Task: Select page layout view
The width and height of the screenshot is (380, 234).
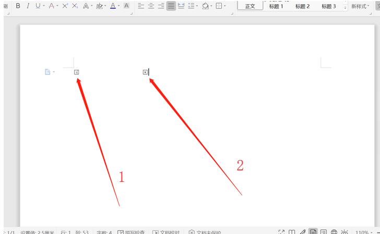Action: (x=313, y=231)
